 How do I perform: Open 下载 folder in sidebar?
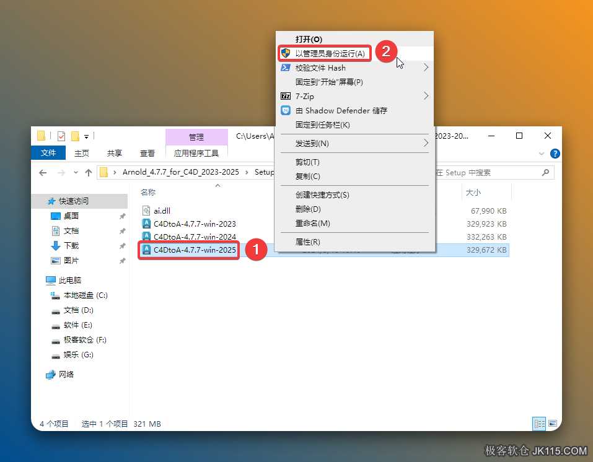click(x=71, y=246)
